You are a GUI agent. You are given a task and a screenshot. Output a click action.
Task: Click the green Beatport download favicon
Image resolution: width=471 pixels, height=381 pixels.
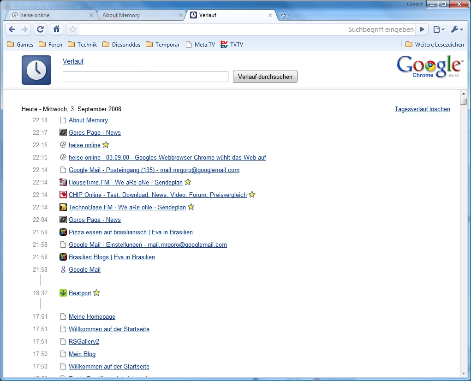point(63,293)
